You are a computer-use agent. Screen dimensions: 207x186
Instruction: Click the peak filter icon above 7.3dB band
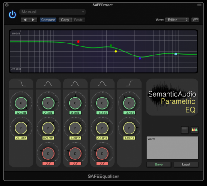tap(48, 83)
